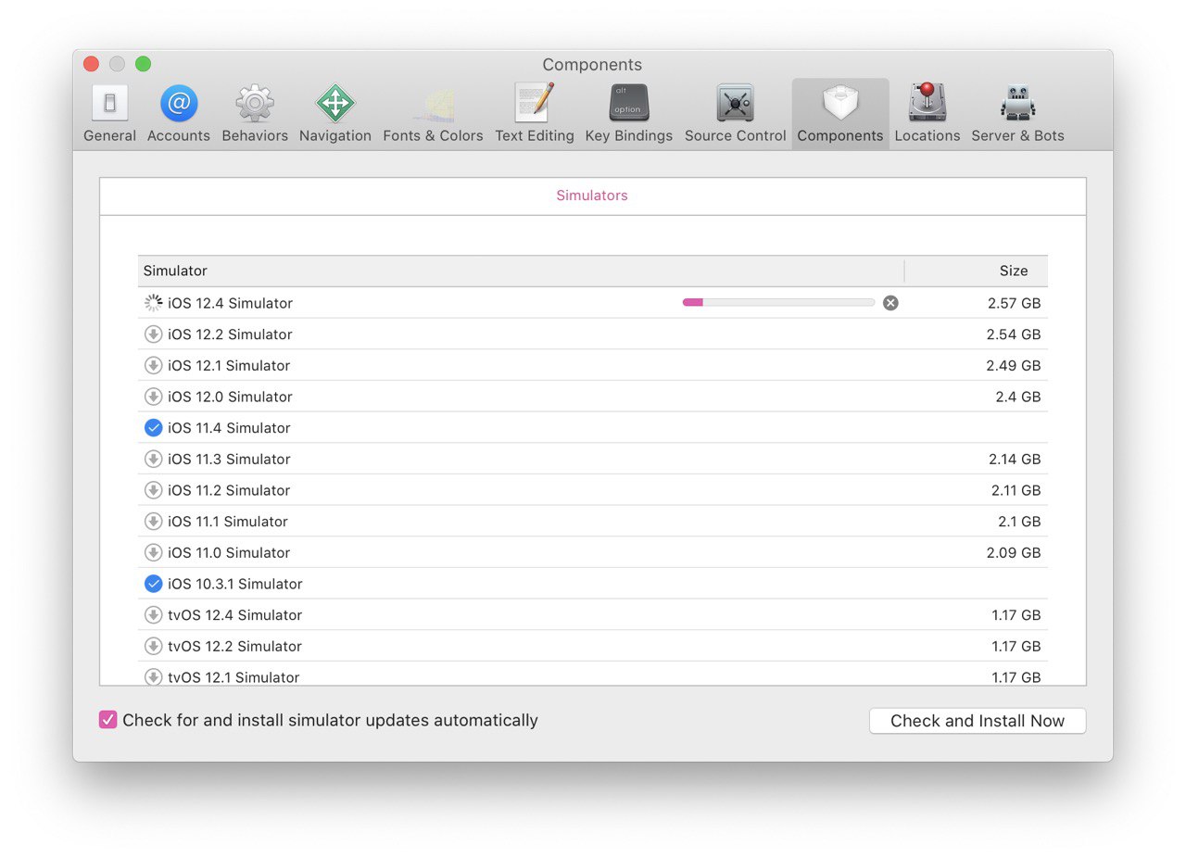This screenshot has width=1186, height=858.
Task: Click the 2.09 GB size value
Action: coord(1014,552)
